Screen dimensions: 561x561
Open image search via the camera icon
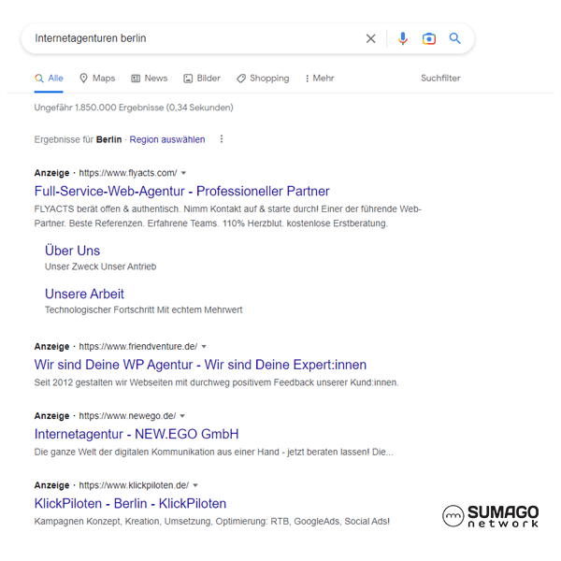429,38
